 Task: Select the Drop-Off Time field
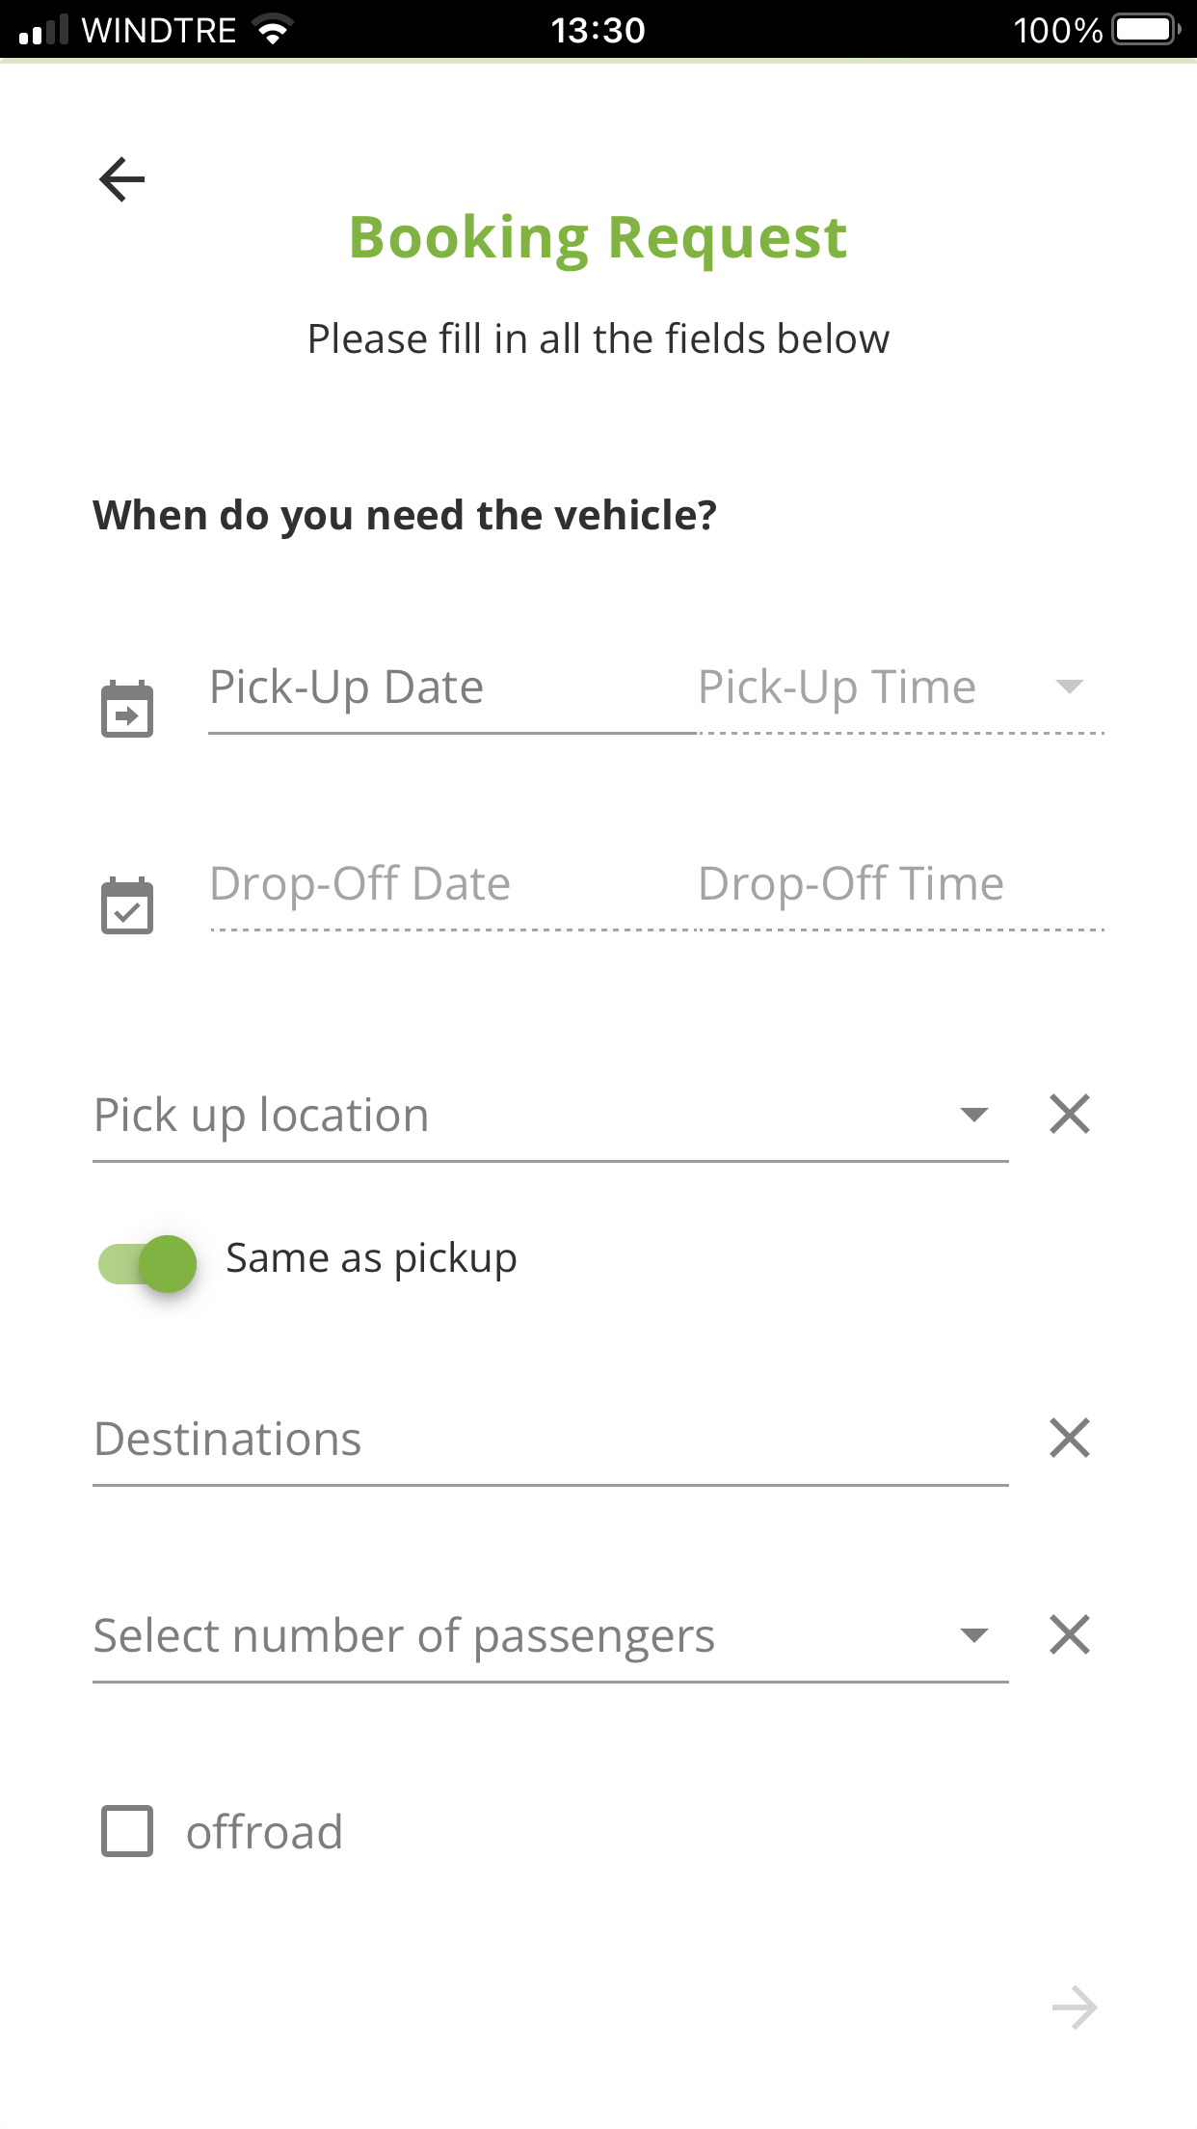[x=900, y=885]
